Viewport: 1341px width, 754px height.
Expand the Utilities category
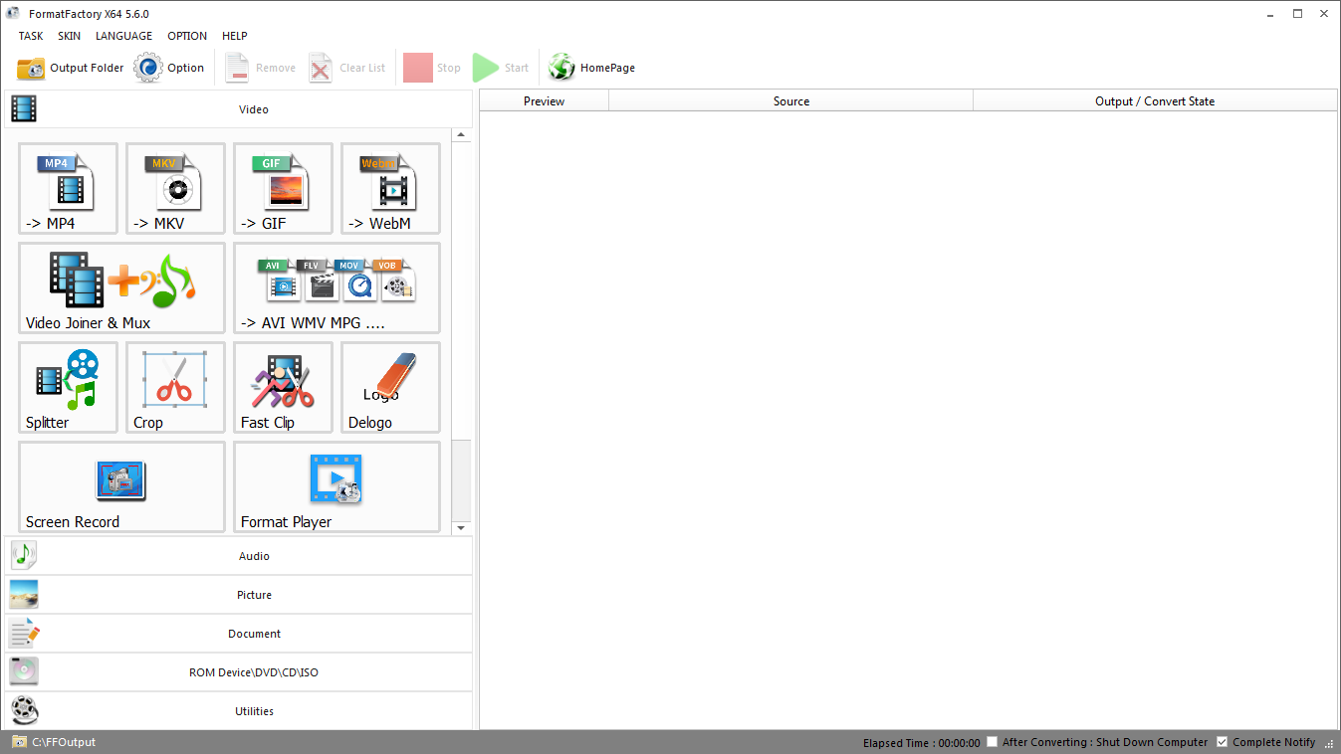point(239,711)
